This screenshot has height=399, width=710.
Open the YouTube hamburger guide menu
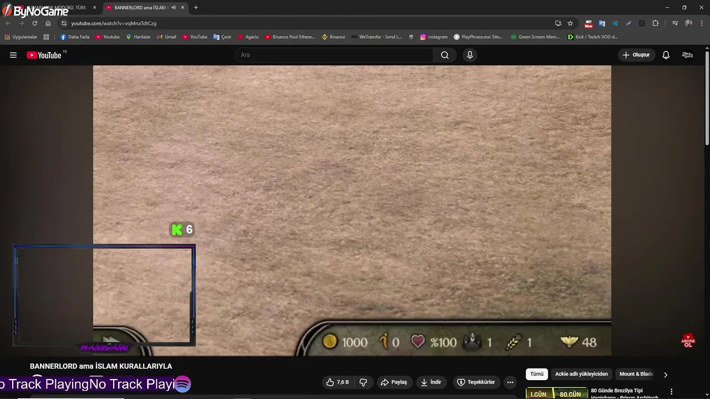click(13, 55)
